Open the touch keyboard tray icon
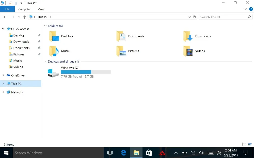 pos(211,153)
